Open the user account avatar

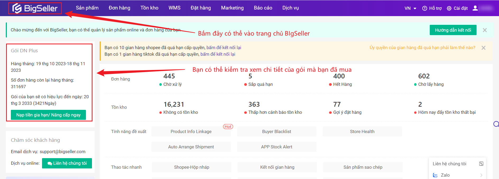(475, 8)
